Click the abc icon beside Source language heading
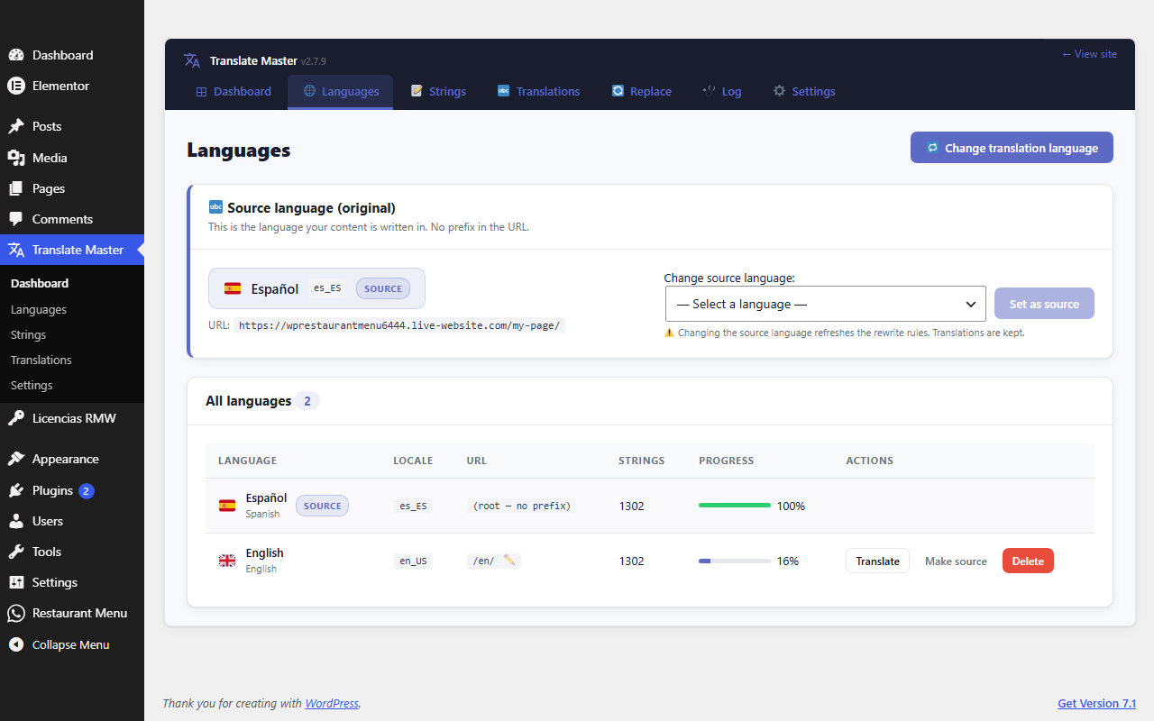 point(215,207)
